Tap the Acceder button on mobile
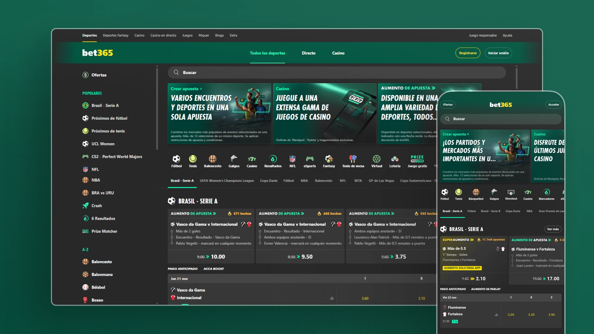 (x=553, y=105)
